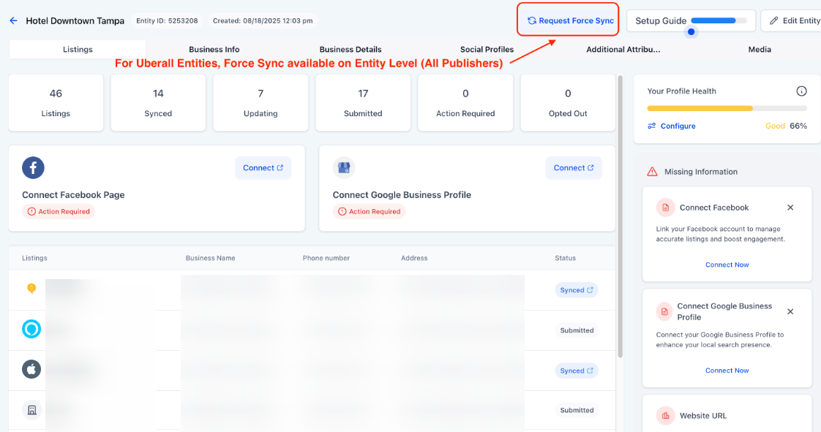
Task: Click the Alexa listing icon
Action: pos(31,330)
